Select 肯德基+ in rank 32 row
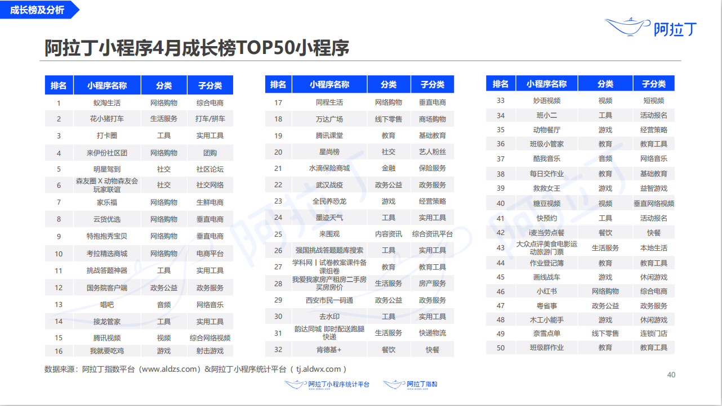The width and height of the screenshot is (722, 406). [x=329, y=349]
